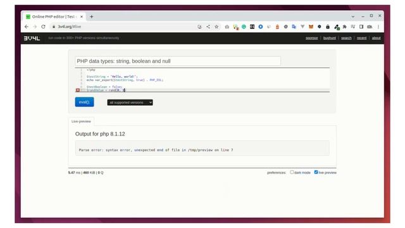Screen dimensions: 405x228
Task: Click the browser forward arrow
Action: pyautogui.click(x=35, y=27)
